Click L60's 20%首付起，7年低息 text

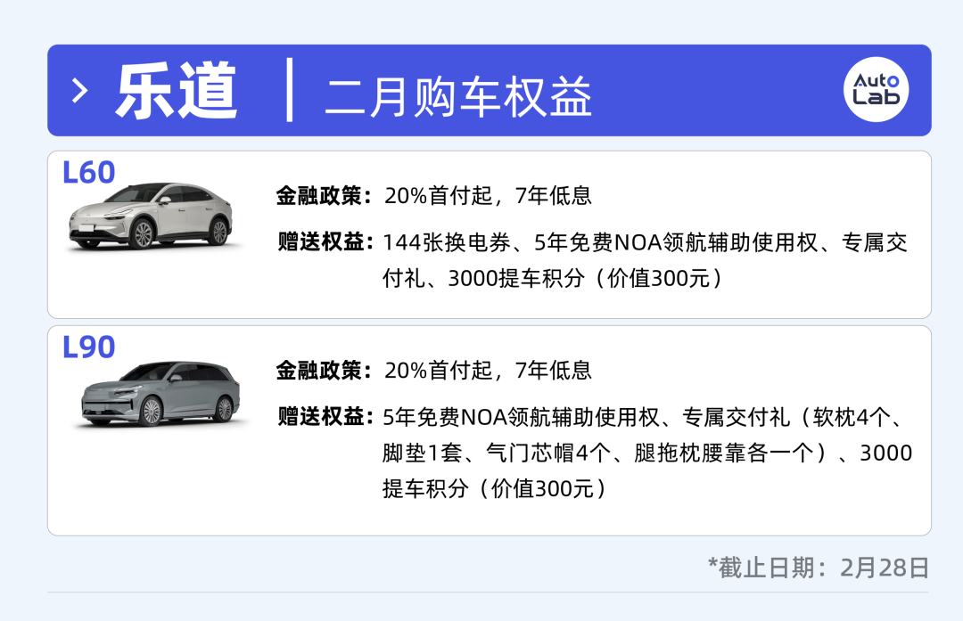tap(488, 196)
